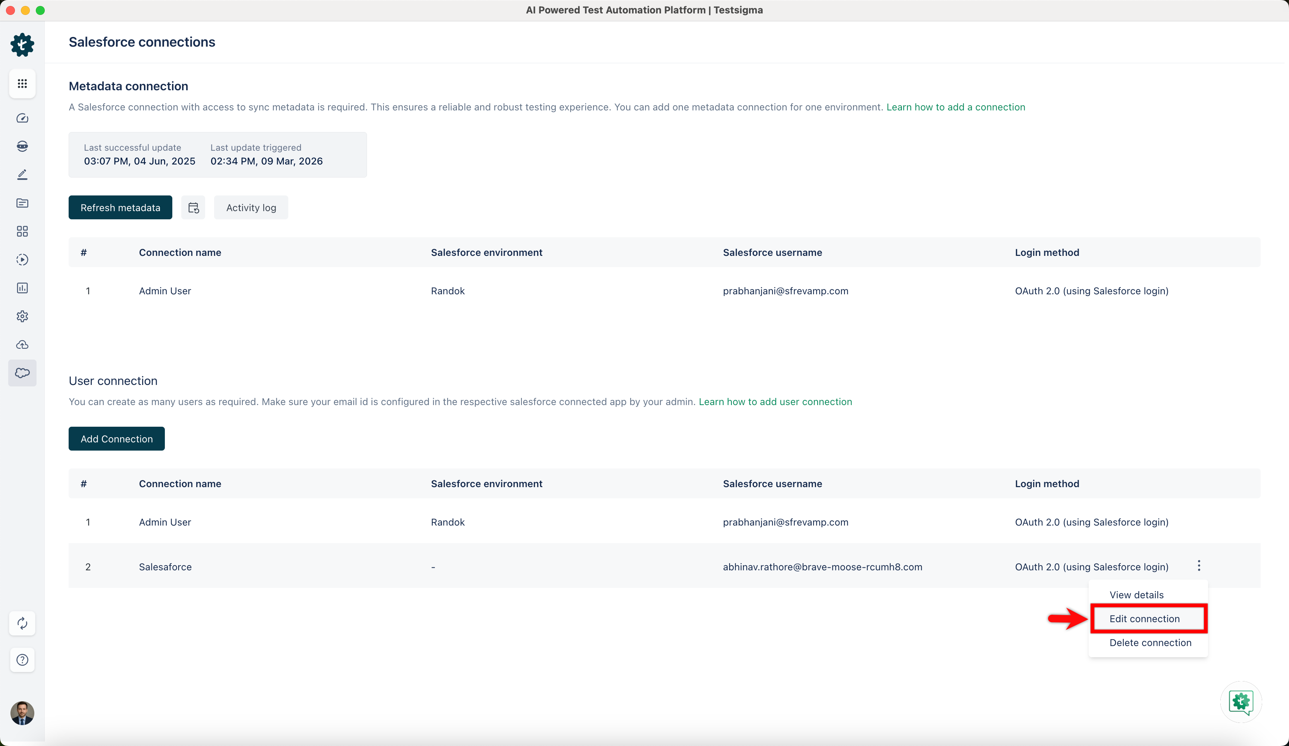Click the User connection section heading

pyautogui.click(x=113, y=381)
